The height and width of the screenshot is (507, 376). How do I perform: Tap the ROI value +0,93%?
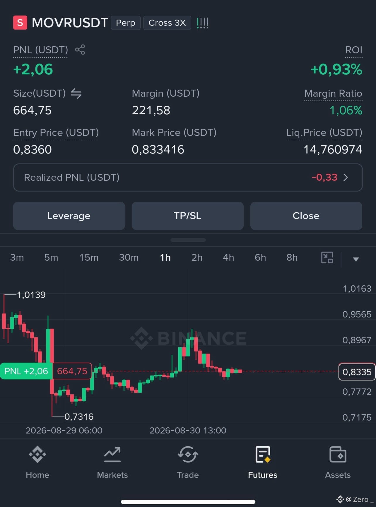[x=336, y=69]
